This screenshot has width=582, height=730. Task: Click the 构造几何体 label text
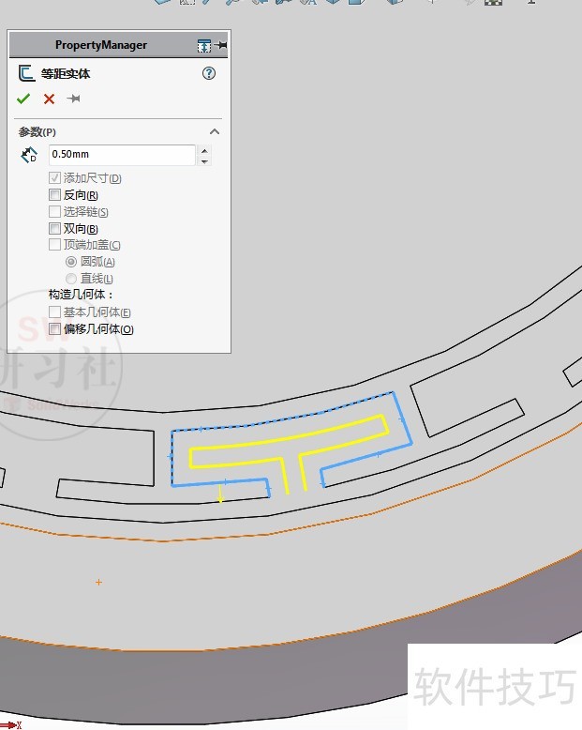click(x=81, y=295)
